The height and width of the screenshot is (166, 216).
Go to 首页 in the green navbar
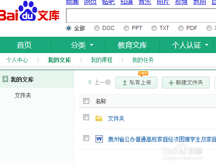coord(24,45)
